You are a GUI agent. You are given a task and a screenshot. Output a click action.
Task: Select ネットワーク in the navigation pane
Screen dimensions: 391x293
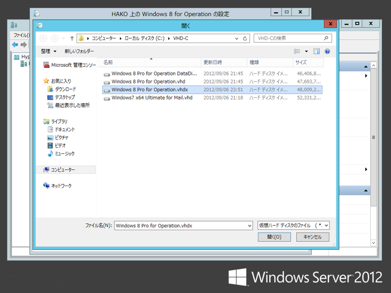[57, 186]
